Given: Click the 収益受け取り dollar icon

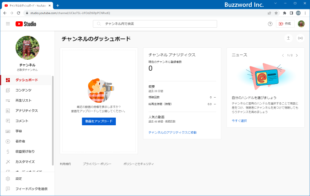Looking at the screenshot, I should 8,152.
